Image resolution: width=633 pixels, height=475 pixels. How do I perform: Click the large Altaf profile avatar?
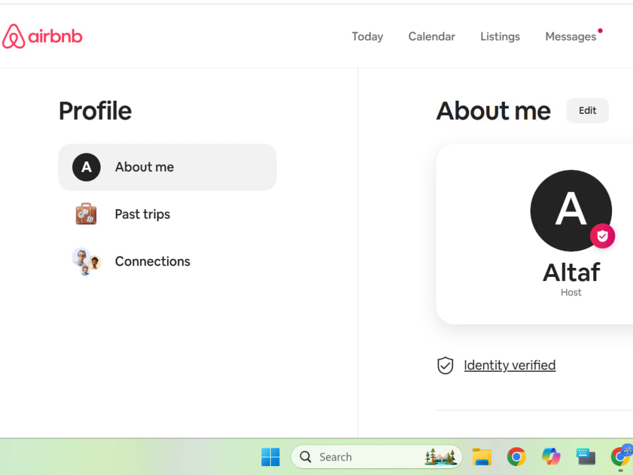click(x=571, y=210)
